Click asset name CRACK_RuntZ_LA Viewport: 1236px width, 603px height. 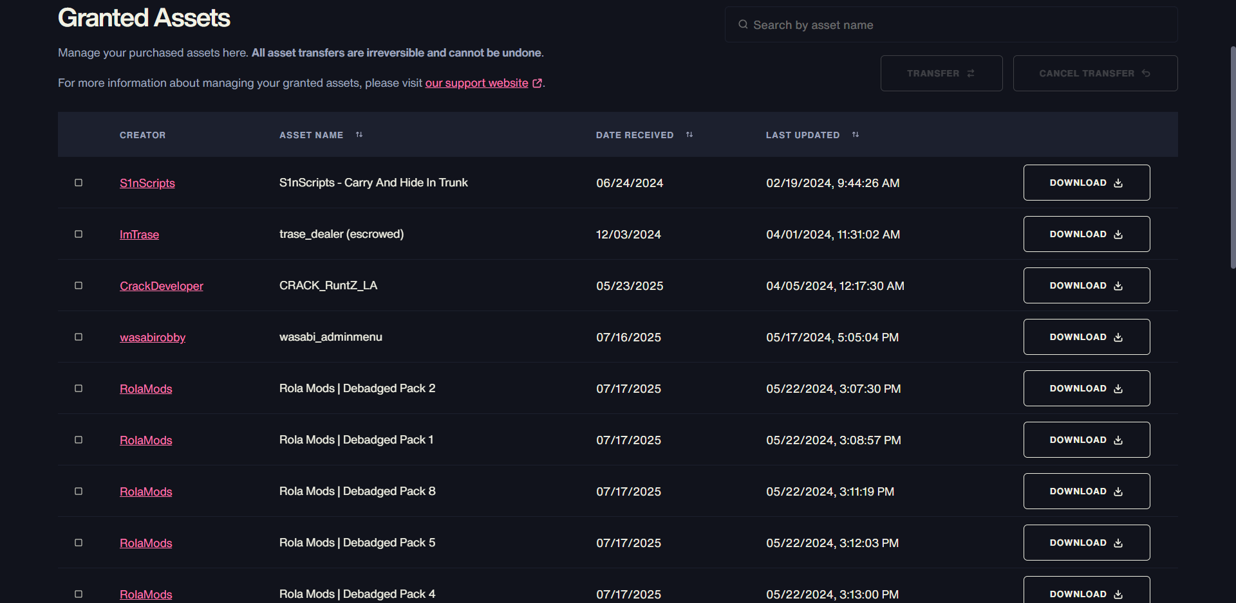[328, 285]
